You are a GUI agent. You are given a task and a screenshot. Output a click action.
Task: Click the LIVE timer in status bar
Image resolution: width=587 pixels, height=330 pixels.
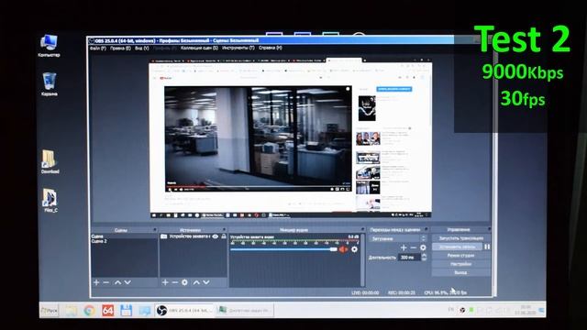[365, 292]
